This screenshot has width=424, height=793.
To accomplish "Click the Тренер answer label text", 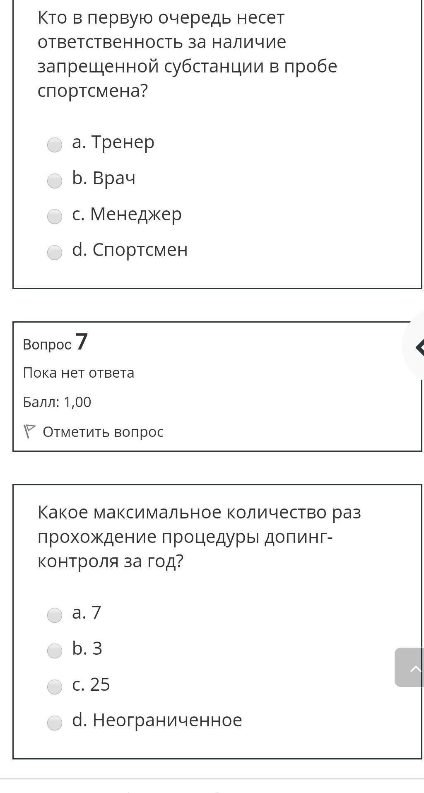I will click(x=123, y=142).
